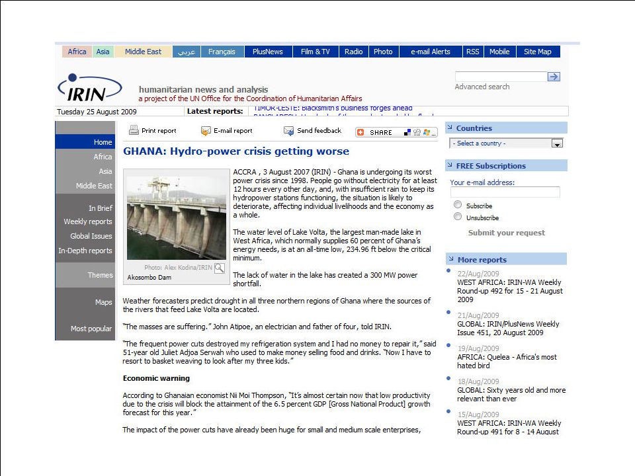
Task: Open the Film & TV tab
Action: (x=316, y=52)
